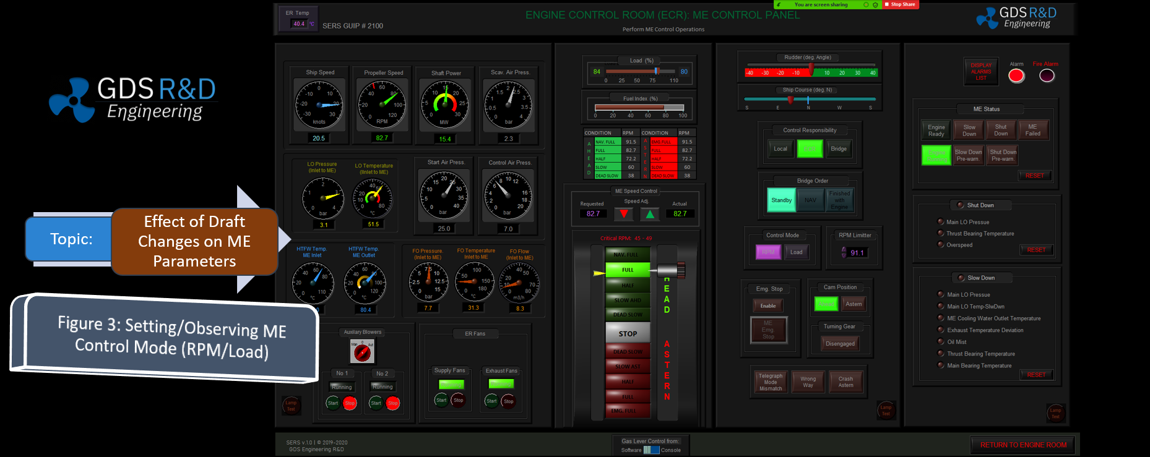Set Cam Position to Ahead
The width and height of the screenshot is (1150, 457).
(x=826, y=304)
